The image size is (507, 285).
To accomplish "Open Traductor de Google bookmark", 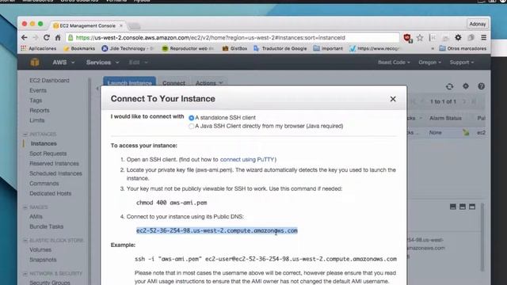I will click(280, 48).
